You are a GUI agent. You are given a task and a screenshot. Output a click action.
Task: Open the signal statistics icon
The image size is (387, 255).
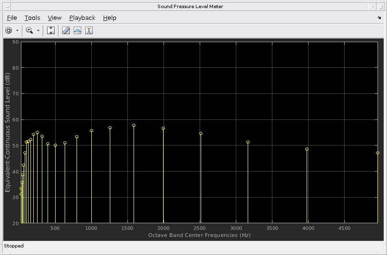click(x=77, y=30)
